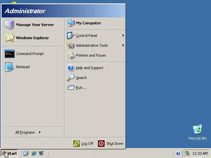The image size is (211, 158).
Task: Click the 12:33 AM clock in tray
Action: coord(200,153)
